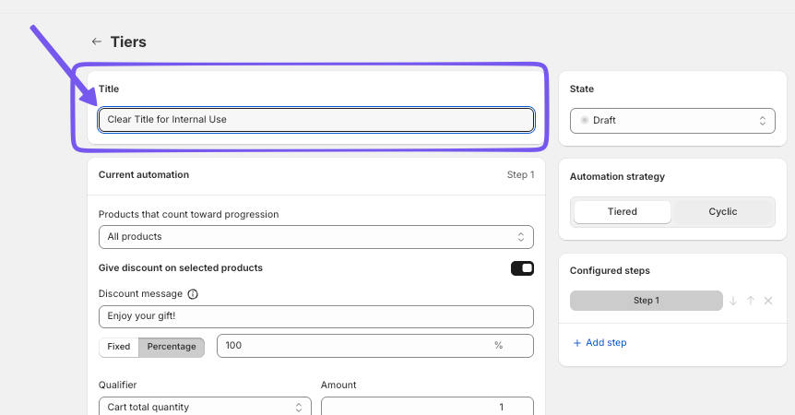795x415 pixels.
Task: Open the All products dropdown
Action: point(315,237)
